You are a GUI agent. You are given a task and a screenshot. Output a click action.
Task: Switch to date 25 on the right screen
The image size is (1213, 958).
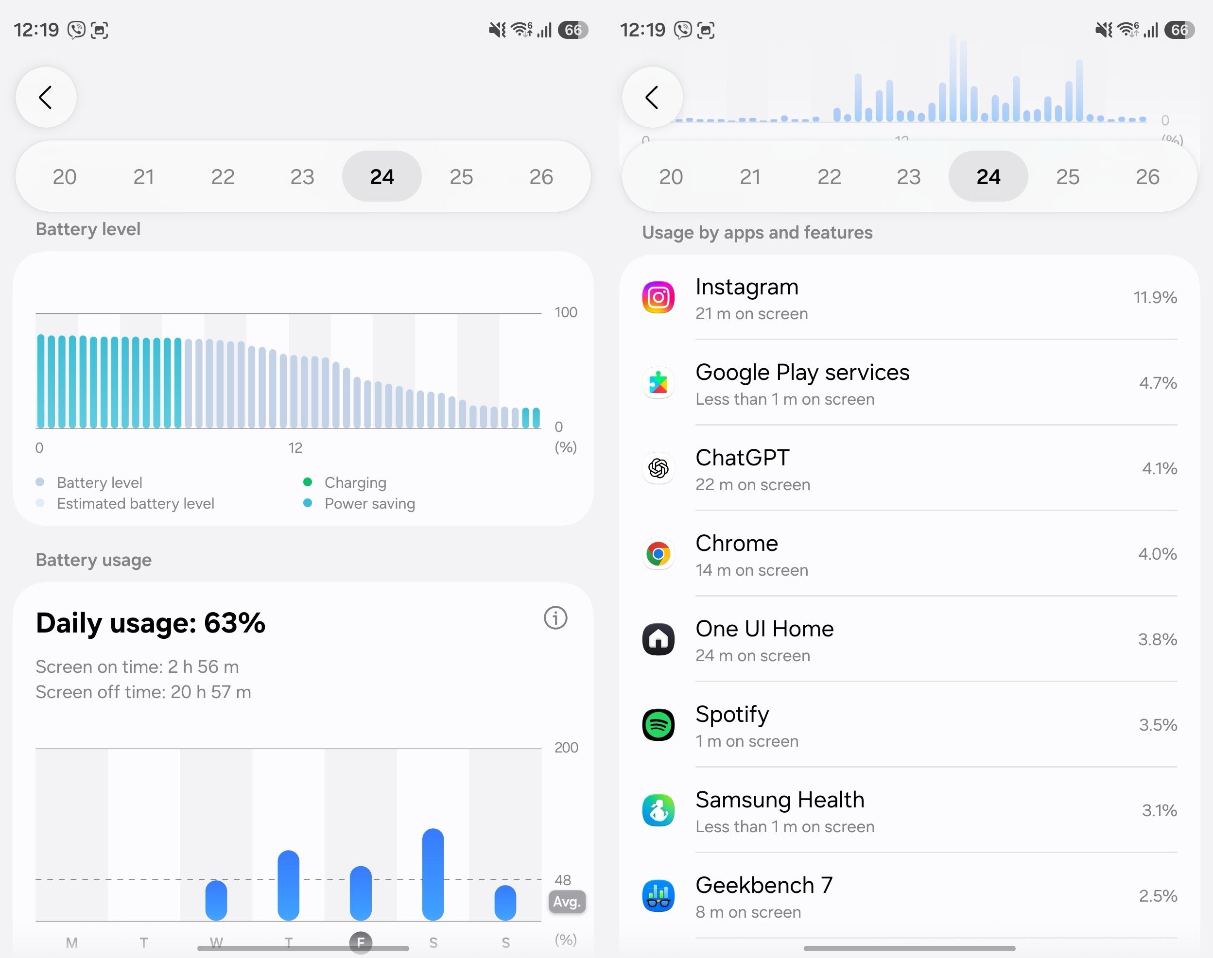pos(1068,177)
